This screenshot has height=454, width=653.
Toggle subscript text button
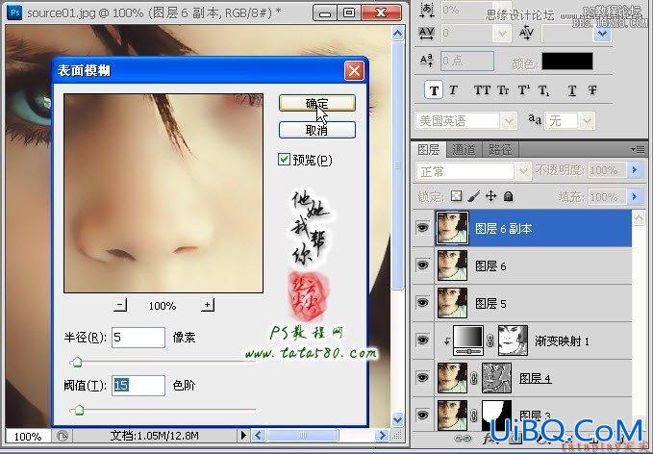pyautogui.click(x=543, y=90)
